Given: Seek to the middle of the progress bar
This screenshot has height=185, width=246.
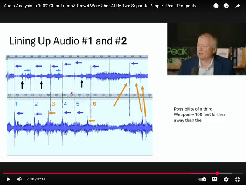Looking at the screenshot, I should tap(123, 173).
